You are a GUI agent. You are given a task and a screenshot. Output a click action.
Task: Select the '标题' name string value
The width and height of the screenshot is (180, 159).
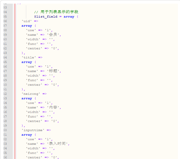53,71
